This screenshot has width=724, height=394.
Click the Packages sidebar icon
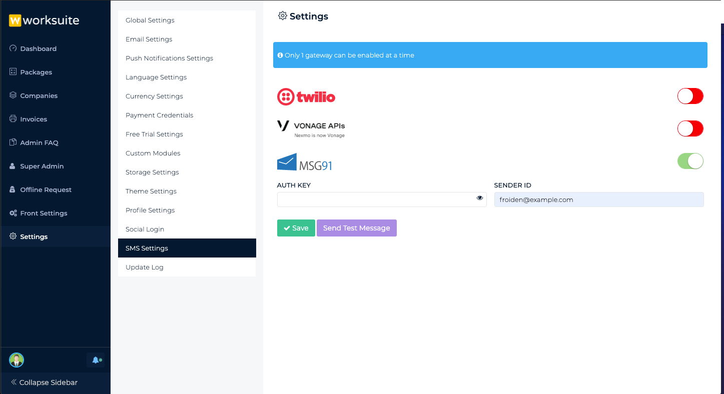[13, 72]
